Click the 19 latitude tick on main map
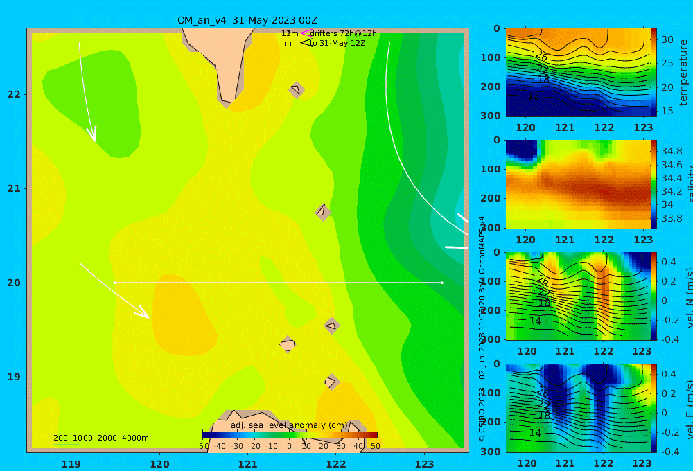This screenshot has width=693, height=471. coord(14,377)
